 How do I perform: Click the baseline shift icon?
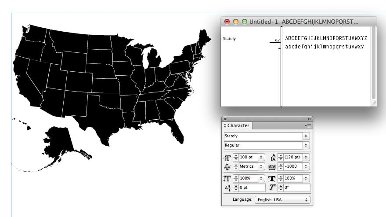[x=227, y=188]
